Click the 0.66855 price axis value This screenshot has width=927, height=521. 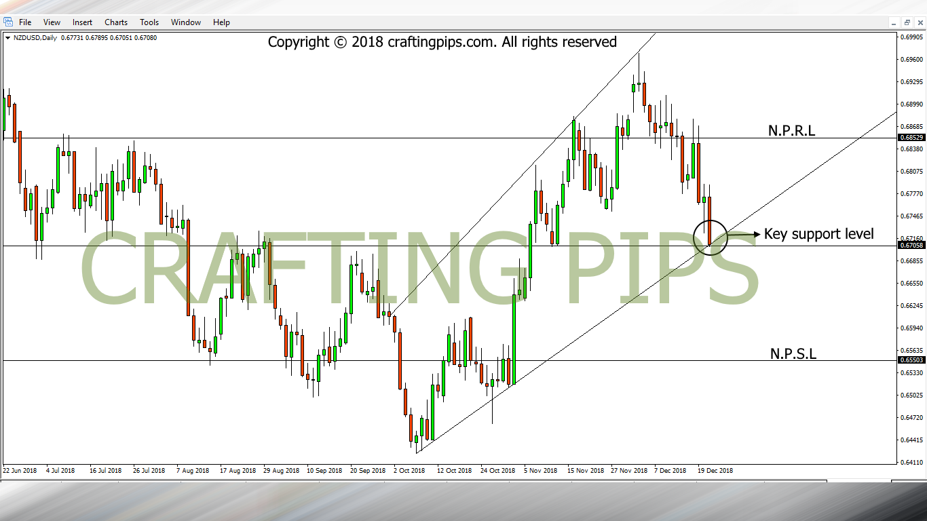click(x=913, y=261)
